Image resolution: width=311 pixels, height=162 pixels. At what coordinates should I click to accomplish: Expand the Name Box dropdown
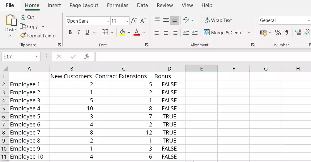click(37, 57)
